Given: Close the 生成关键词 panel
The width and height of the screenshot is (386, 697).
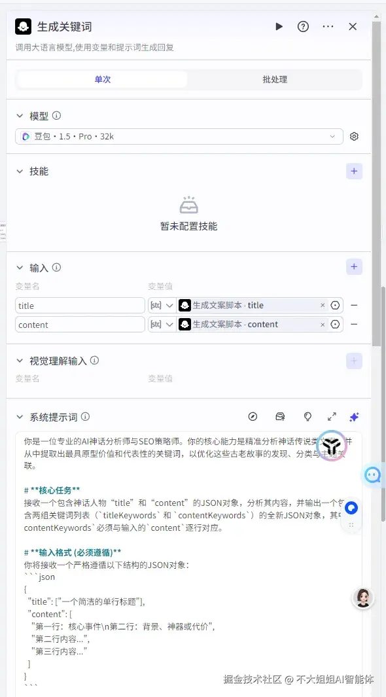Looking at the screenshot, I should point(353,27).
